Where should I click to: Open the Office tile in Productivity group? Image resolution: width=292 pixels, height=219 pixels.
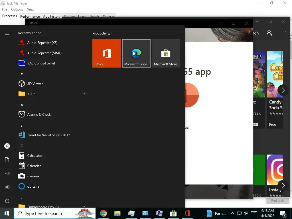pyautogui.click(x=107, y=53)
